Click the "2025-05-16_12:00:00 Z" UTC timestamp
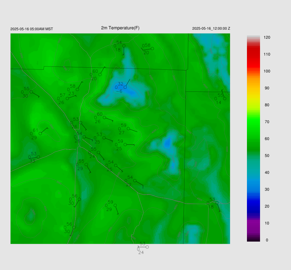 [211, 28]
